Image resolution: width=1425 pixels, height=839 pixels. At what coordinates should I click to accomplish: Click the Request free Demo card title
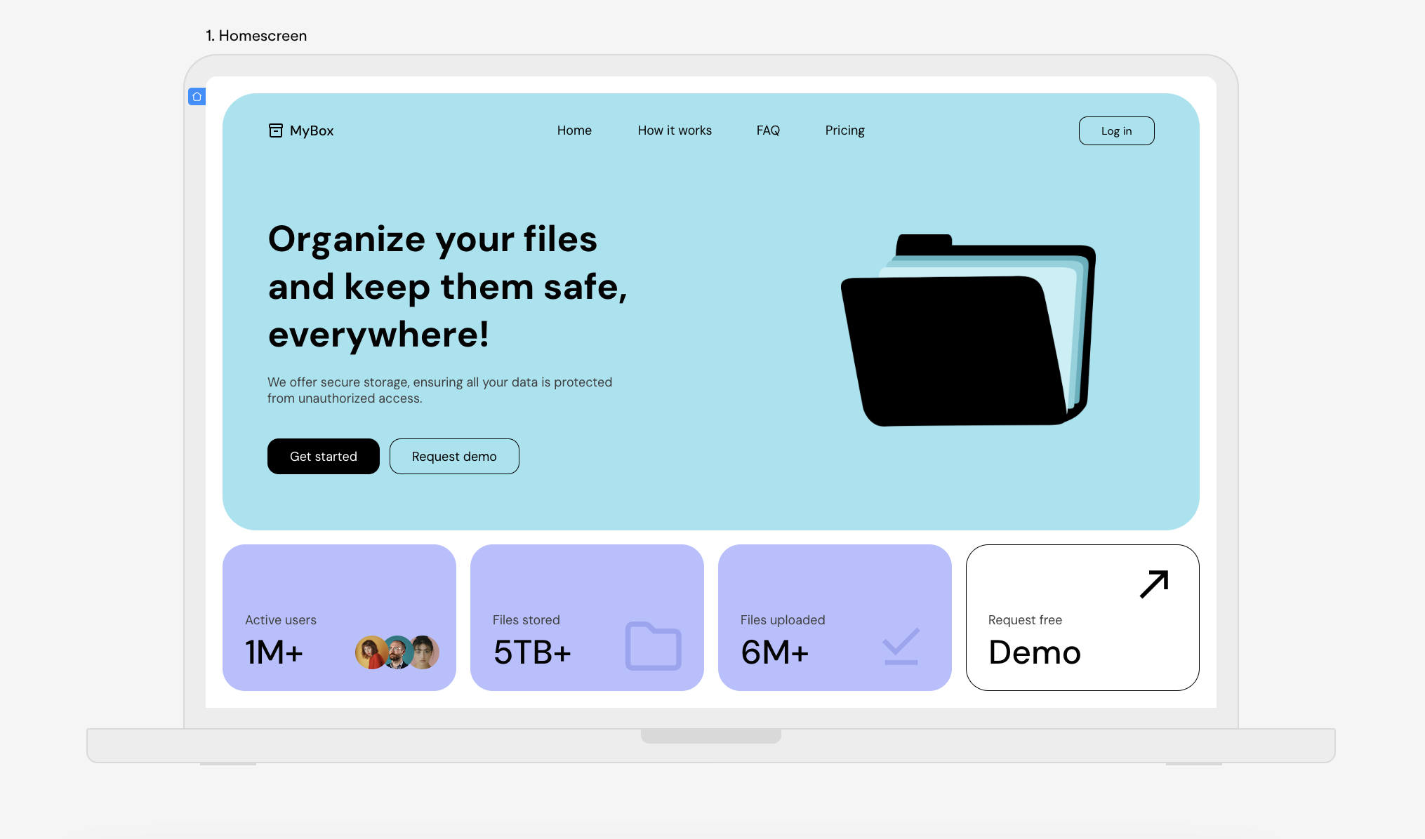click(1034, 652)
